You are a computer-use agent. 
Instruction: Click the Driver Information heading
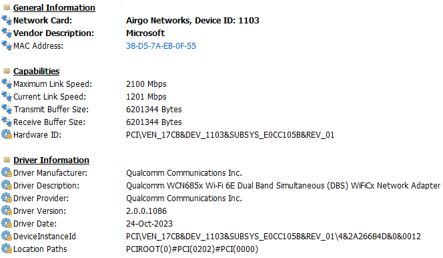[x=51, y=160]
